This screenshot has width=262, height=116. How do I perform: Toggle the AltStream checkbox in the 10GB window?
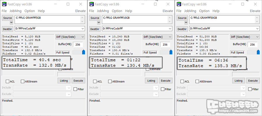110,81
